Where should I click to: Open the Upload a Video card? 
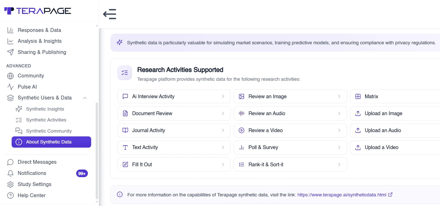(x=395, y=147)
